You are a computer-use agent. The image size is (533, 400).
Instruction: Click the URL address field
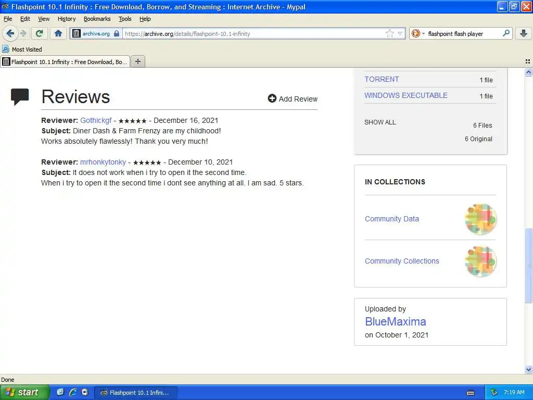(x=253, y=34)
